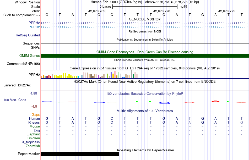The width and height of the screenshot is (249, 160).
Task: Click the GTEx Gene Expression track title
Action: (145, 68)
